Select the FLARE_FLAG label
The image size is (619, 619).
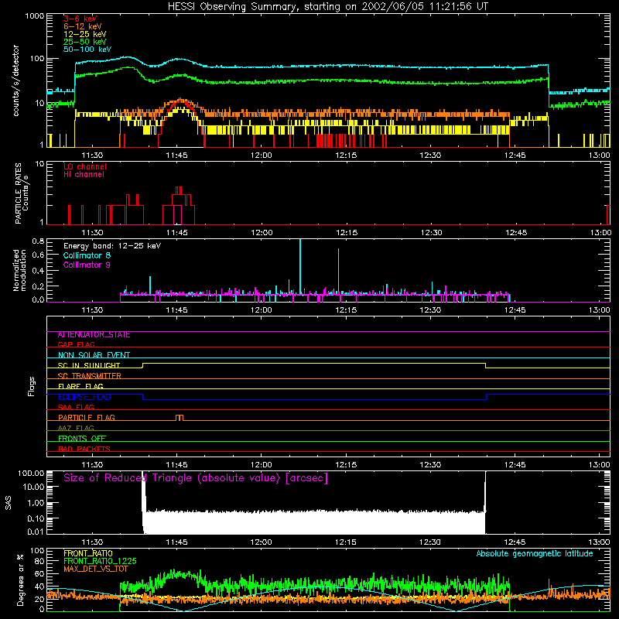click(80, 386)
